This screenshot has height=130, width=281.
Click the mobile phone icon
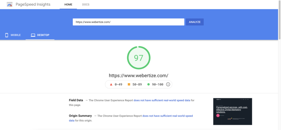7,35
